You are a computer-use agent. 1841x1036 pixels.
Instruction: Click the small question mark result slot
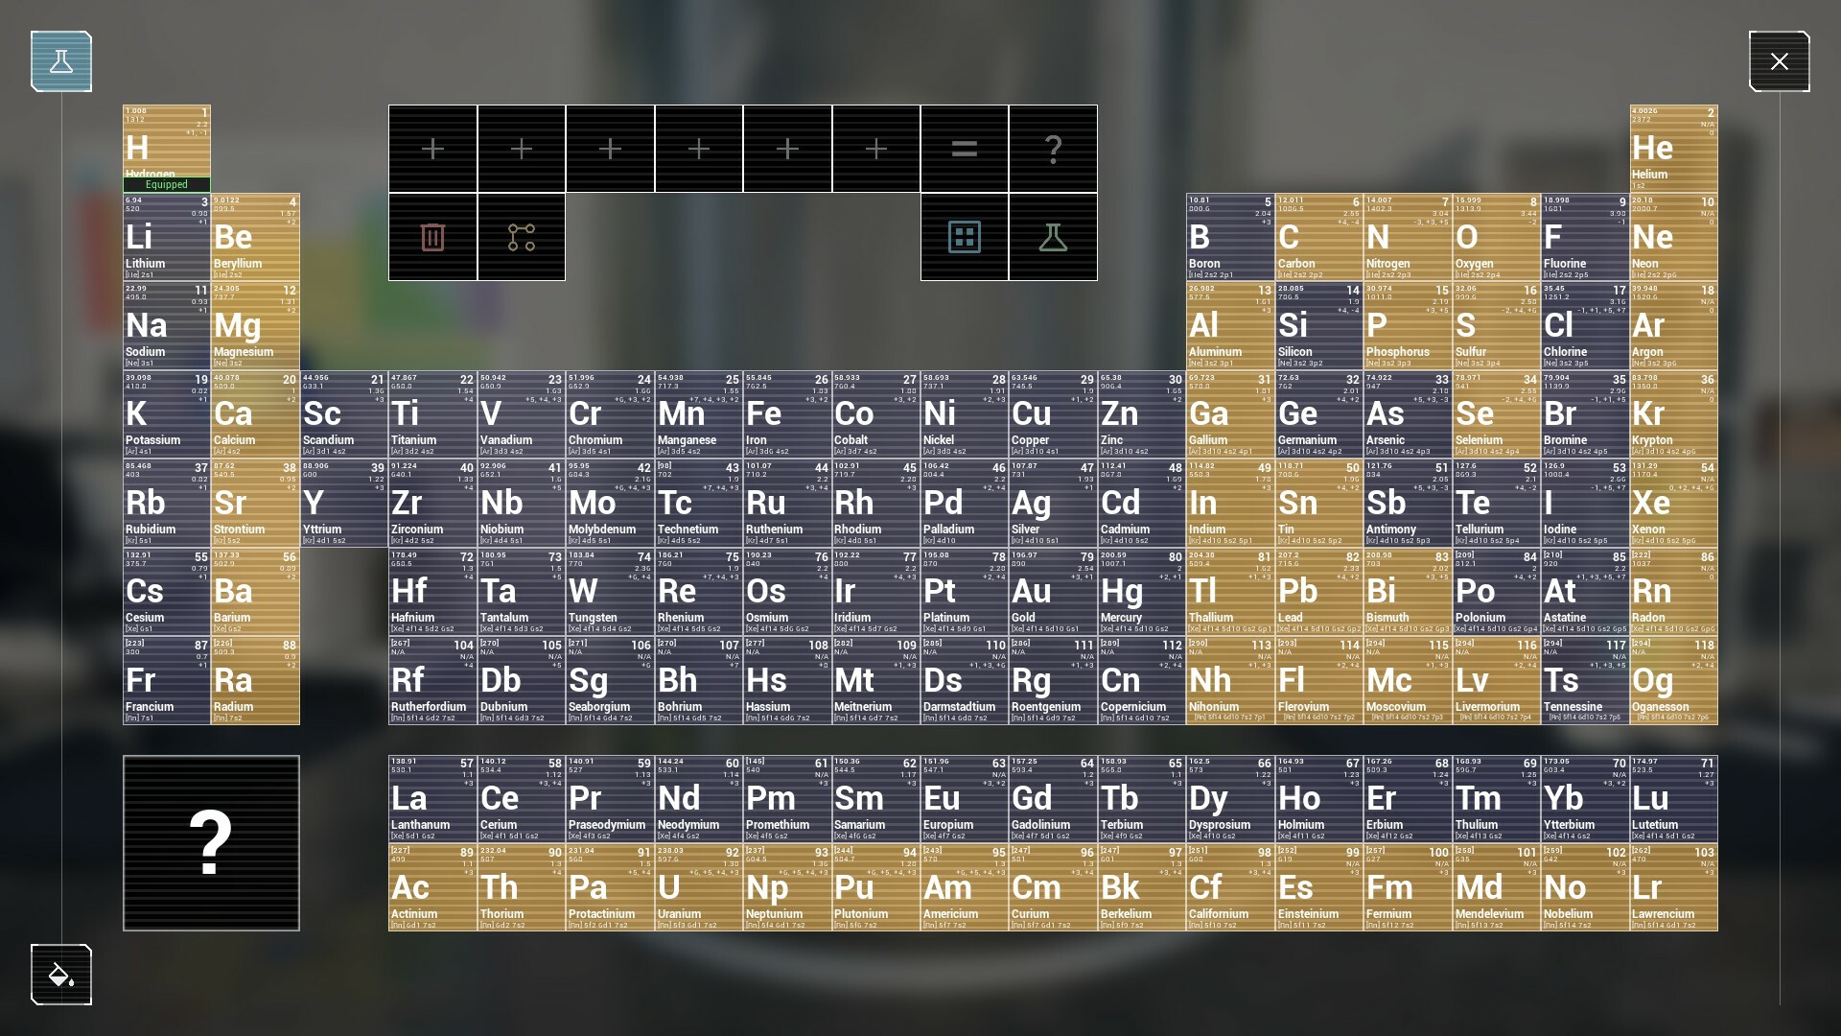click(x=1053, y=149)
